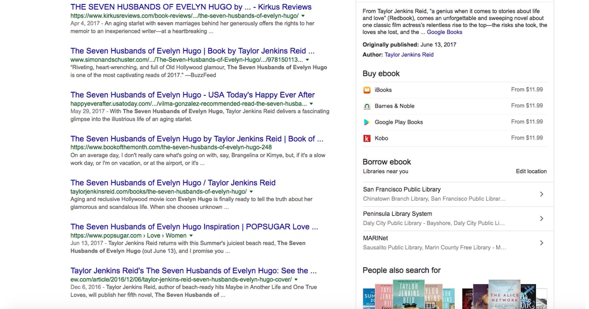The width and height of the screenshot is (589, 309).
Task: Open the Kirkus Reviews search result
Action: [191, 7]
